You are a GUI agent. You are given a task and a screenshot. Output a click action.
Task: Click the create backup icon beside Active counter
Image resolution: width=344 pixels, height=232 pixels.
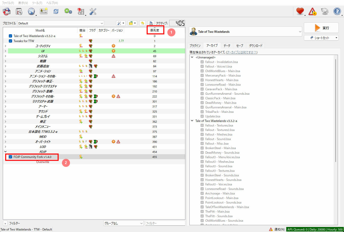coord(151,23)
